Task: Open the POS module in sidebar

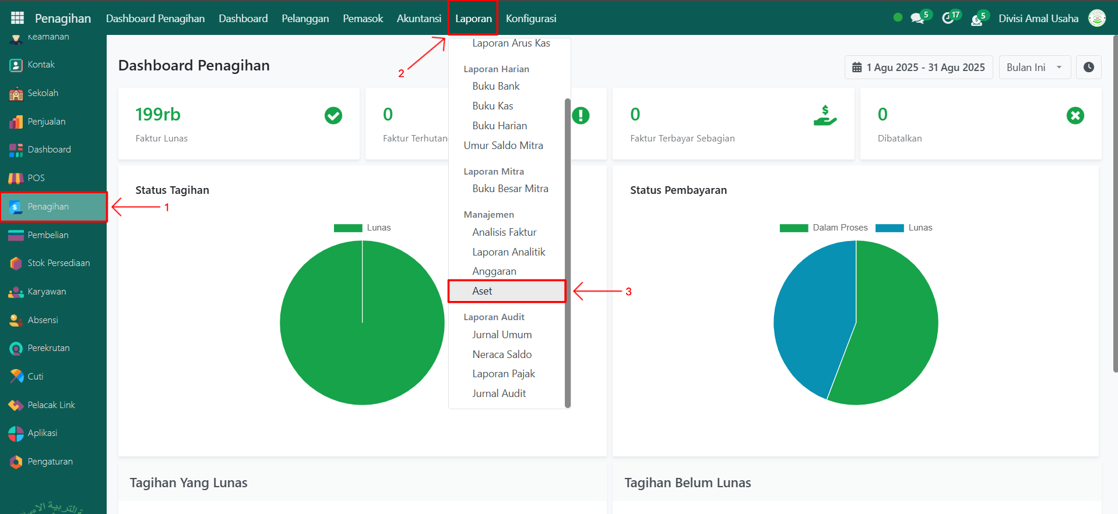Action: [36, 178]
